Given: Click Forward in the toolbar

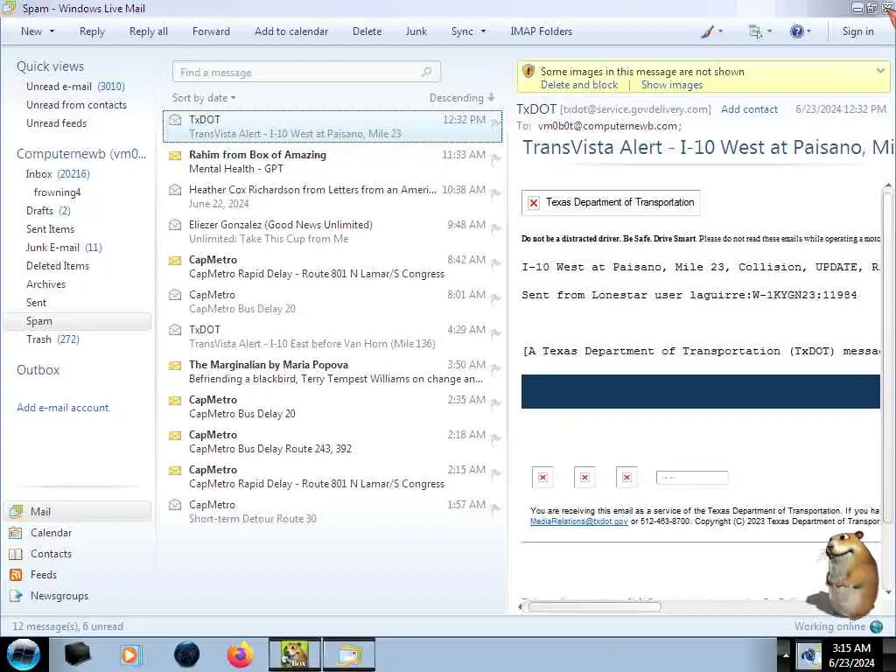Looking at the screenshot, I should coord(211,31).
